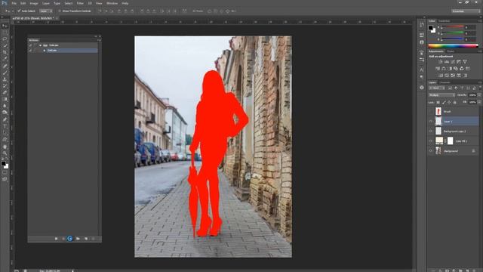Toggle Auto-Select checkbox
Image resolution: width=483 pixels, height=272 pixels.
19,11
